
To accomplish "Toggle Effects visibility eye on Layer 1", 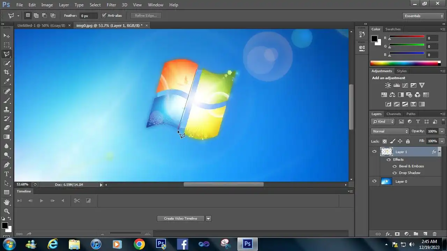I will 389,159.
